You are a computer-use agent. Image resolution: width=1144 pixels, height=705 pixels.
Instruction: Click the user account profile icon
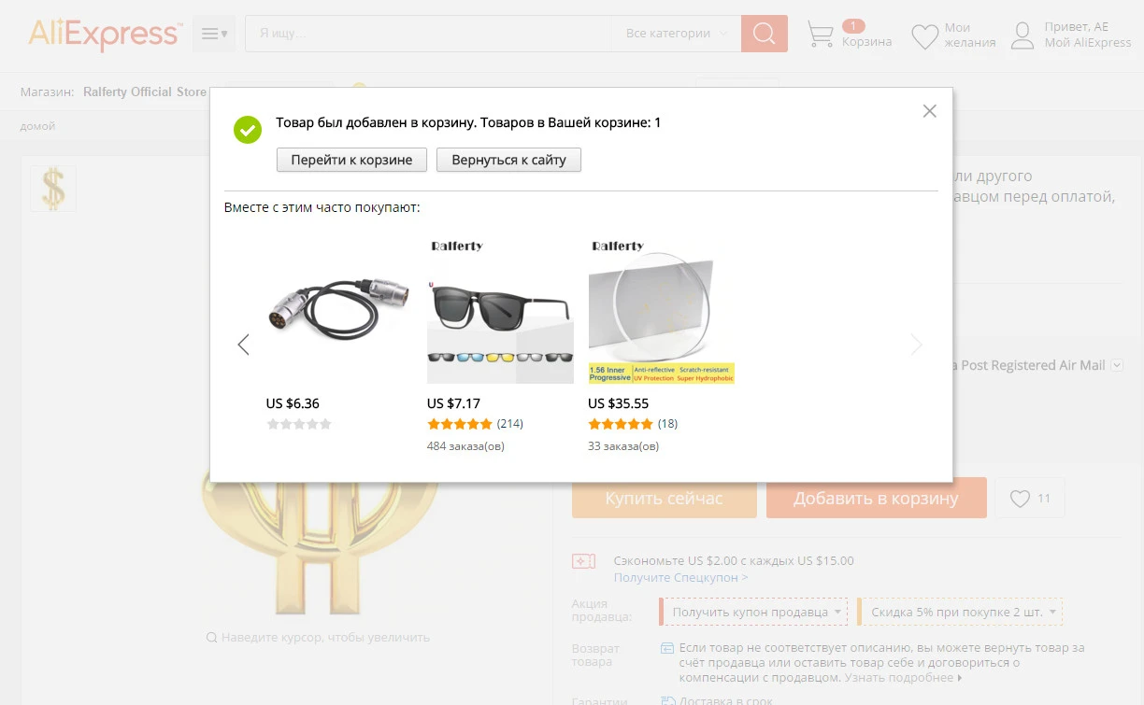coord(1023,35)
